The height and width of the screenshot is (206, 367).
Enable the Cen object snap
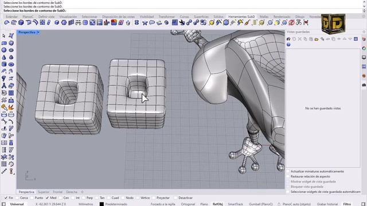[x=61, y=198]
